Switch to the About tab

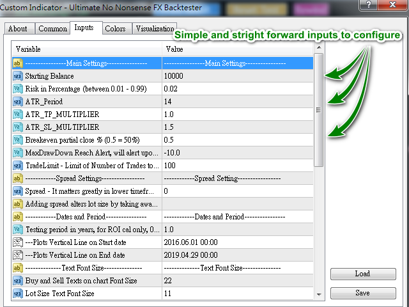pyautogui.click(x=19, y=28)
